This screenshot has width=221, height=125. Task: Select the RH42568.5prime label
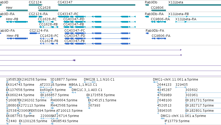coord(64,106)
